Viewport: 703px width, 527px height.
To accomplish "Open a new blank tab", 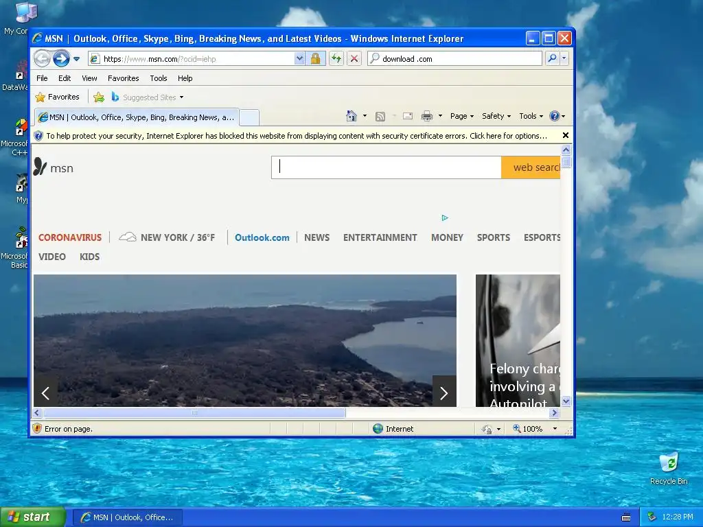I will (x=249, y=118).
